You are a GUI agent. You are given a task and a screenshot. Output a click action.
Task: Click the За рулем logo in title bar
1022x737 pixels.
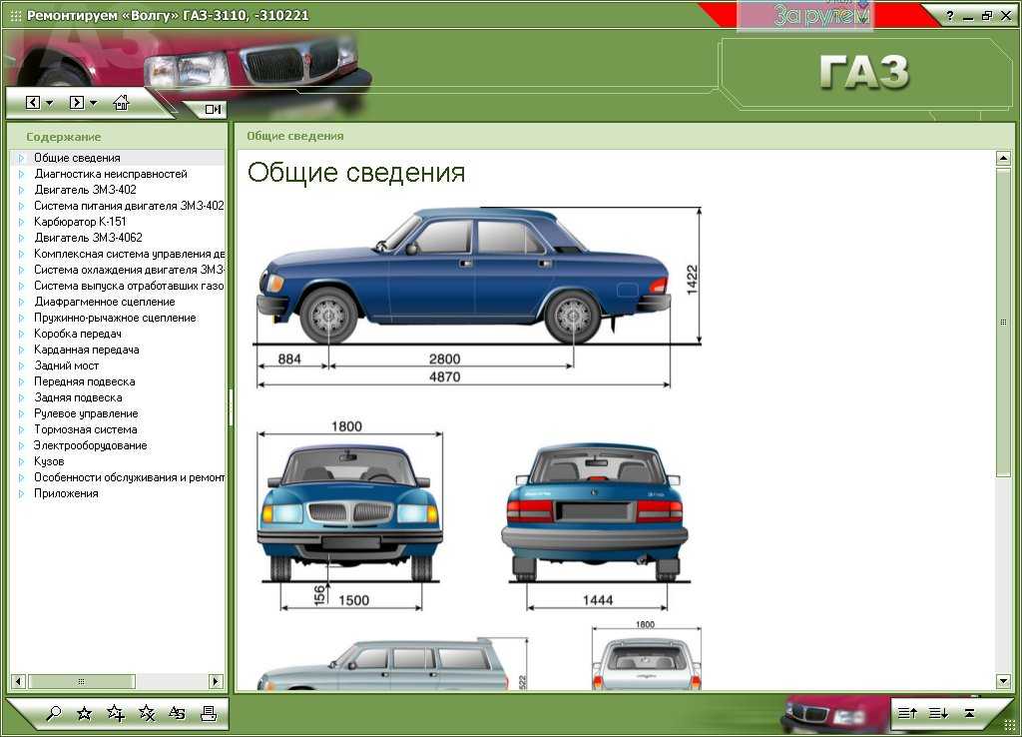[821, 15]
